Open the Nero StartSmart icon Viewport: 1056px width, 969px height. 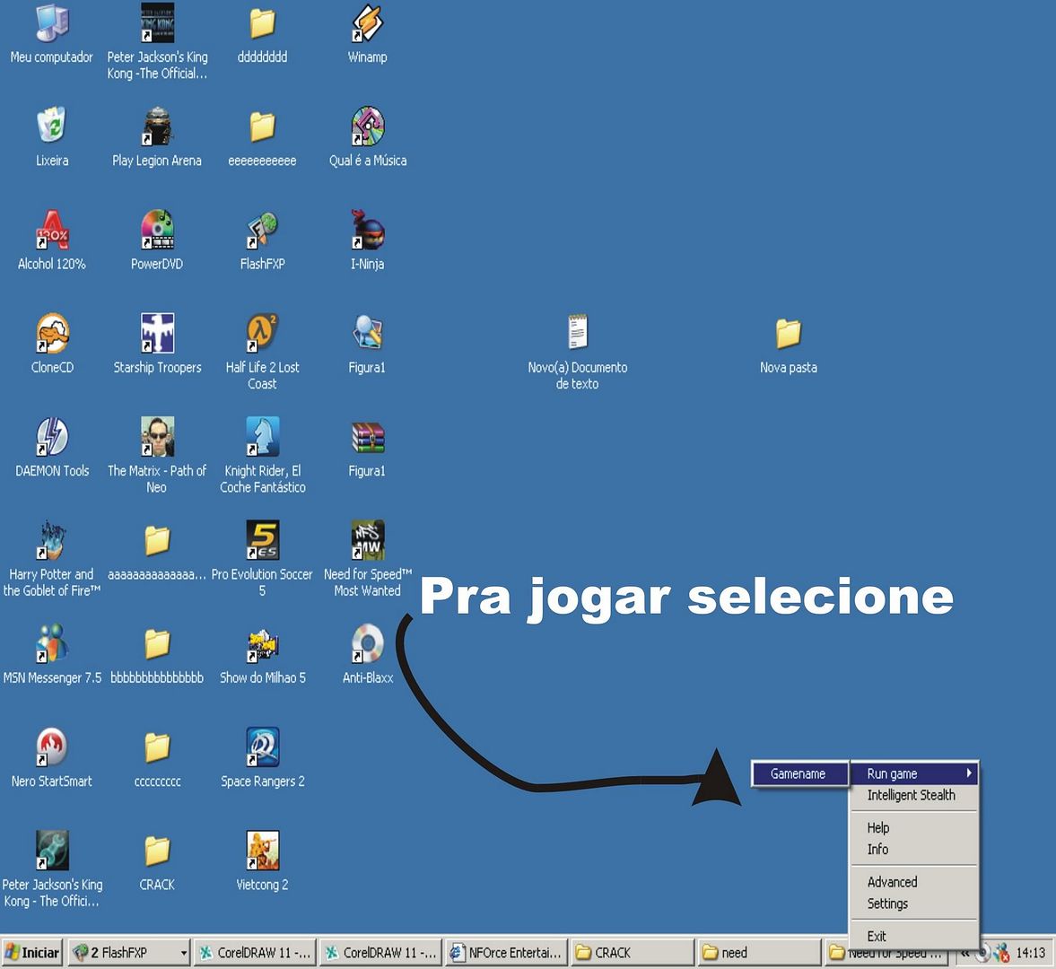coord(52,747)
